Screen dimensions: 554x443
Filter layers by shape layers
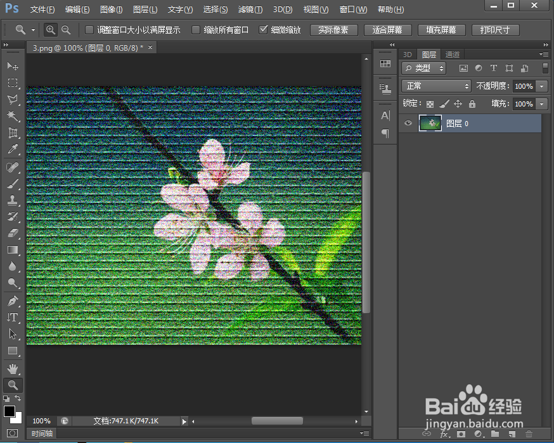[509, 68]
